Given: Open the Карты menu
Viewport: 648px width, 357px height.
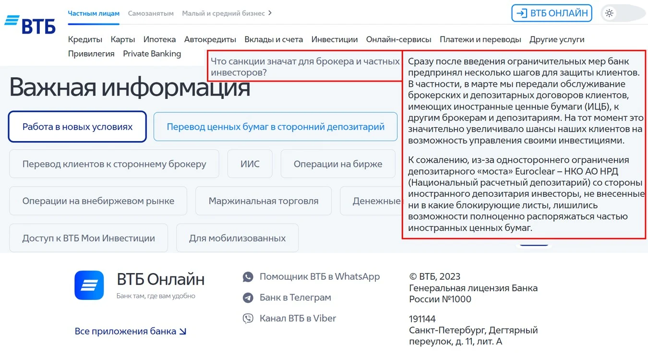Looking at the screenshot, I should pyautogui.click(x=123, y=39).
